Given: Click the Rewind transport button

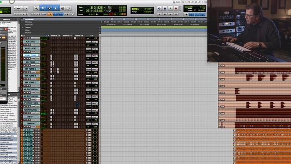Looking at the screenshot, I should 165,14.
